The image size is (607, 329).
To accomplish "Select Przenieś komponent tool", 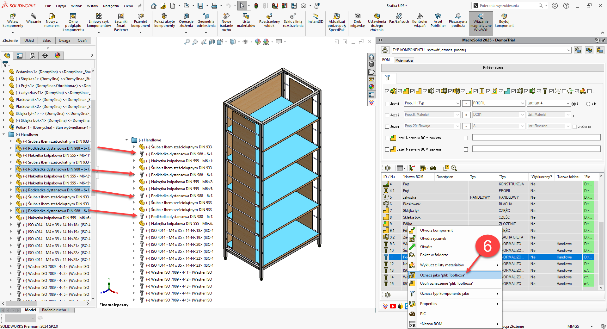I will pos(141,21).
